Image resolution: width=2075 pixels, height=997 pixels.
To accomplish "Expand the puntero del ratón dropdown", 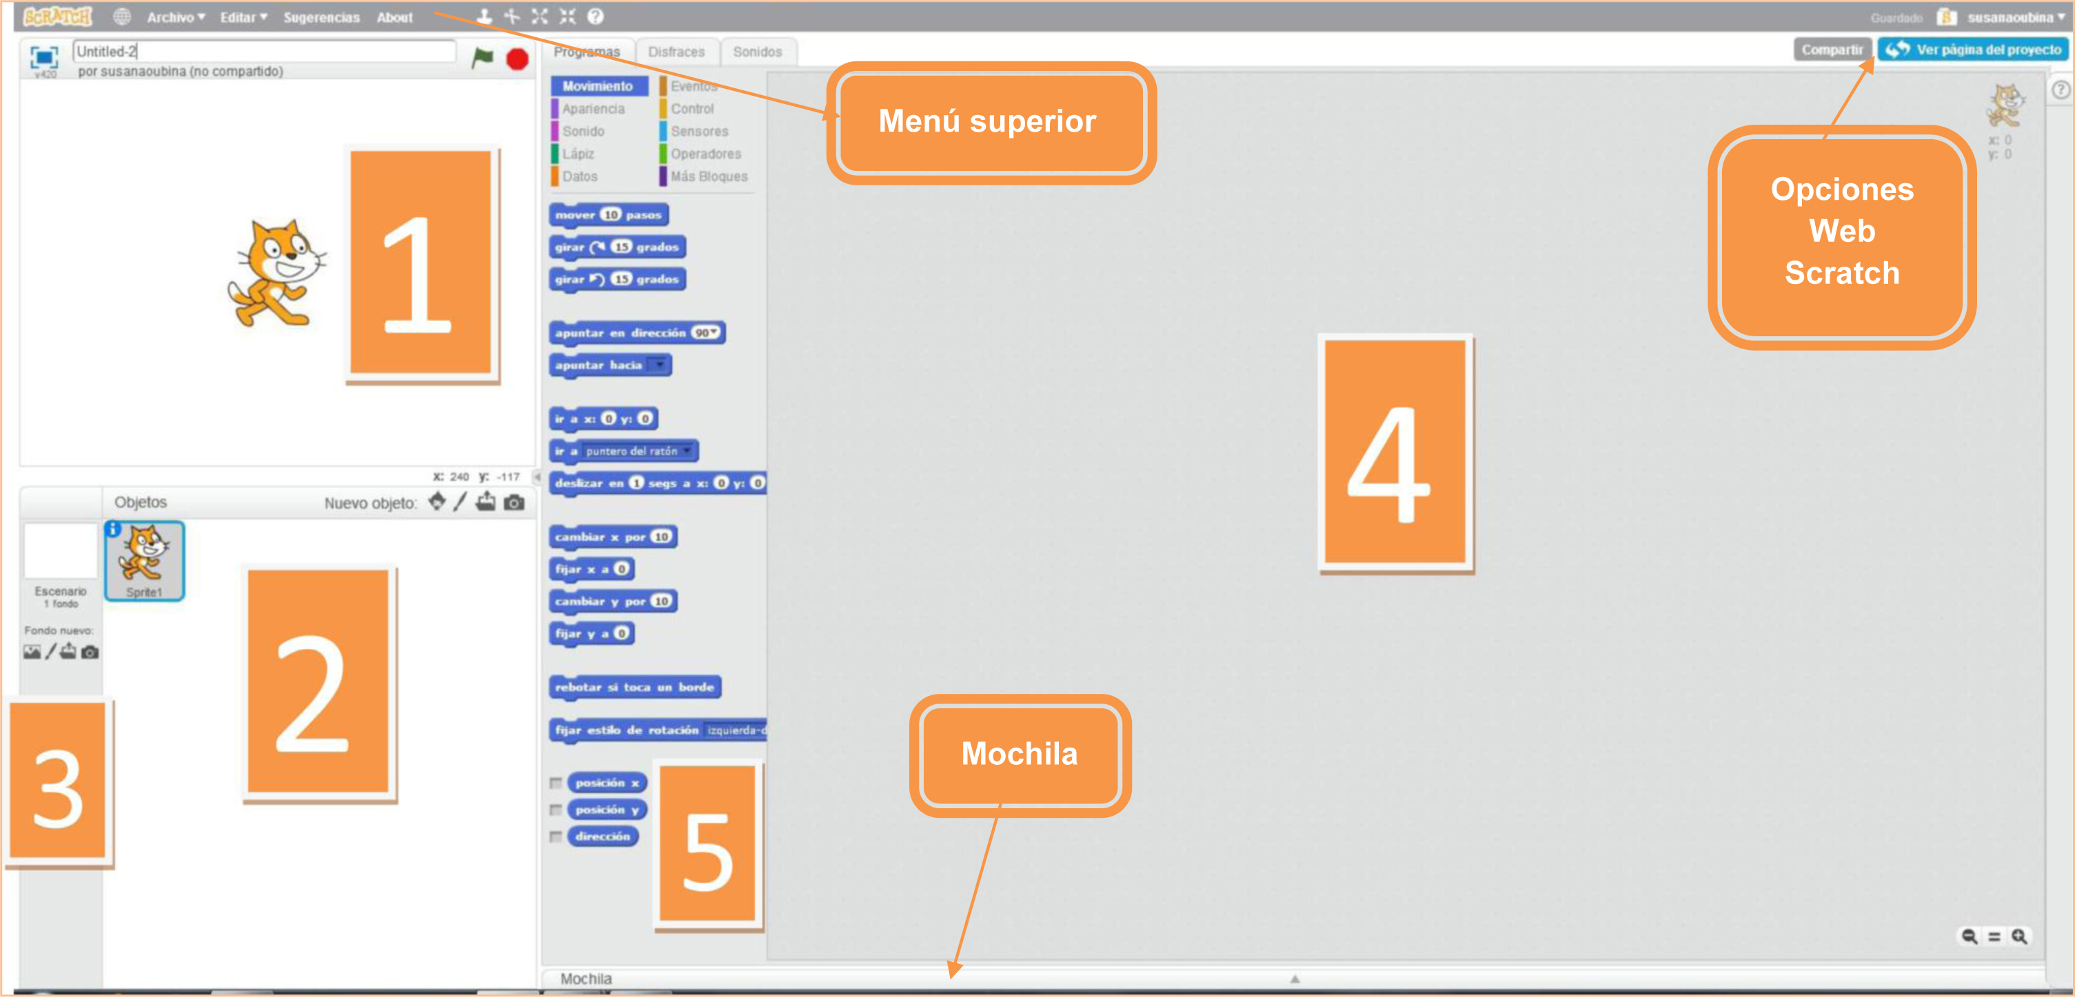I will 688,451.
